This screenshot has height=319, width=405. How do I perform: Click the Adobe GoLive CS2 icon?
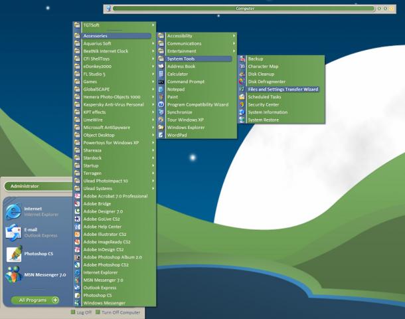pos(77,219)
